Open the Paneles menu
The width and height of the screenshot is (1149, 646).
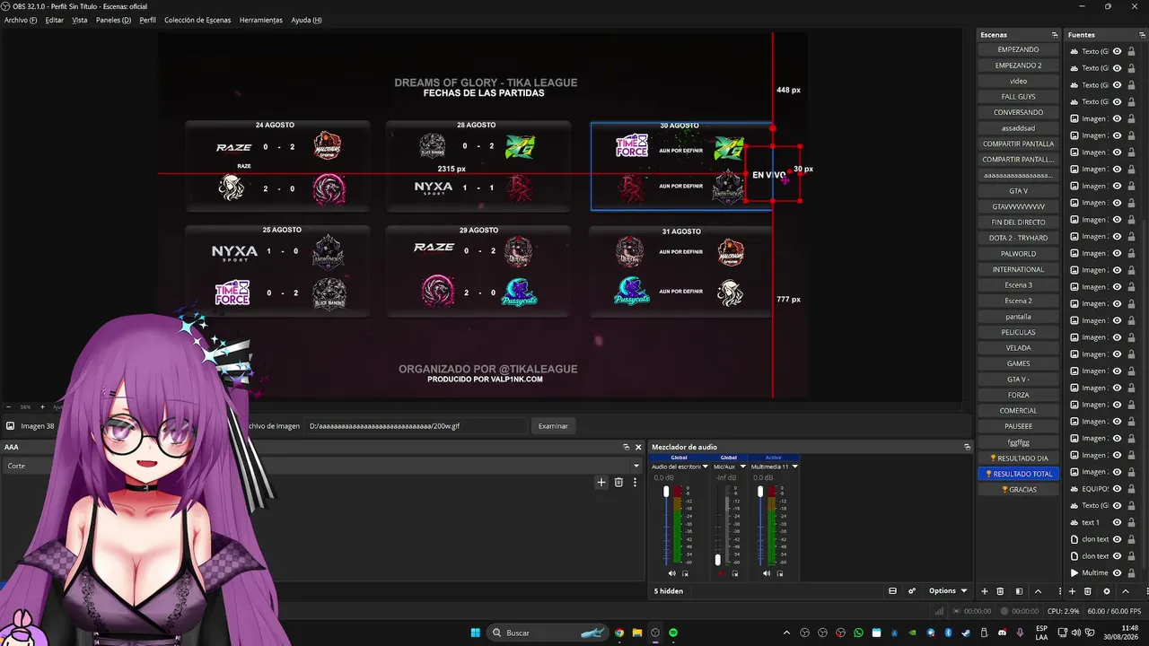[x=113, y=20]
